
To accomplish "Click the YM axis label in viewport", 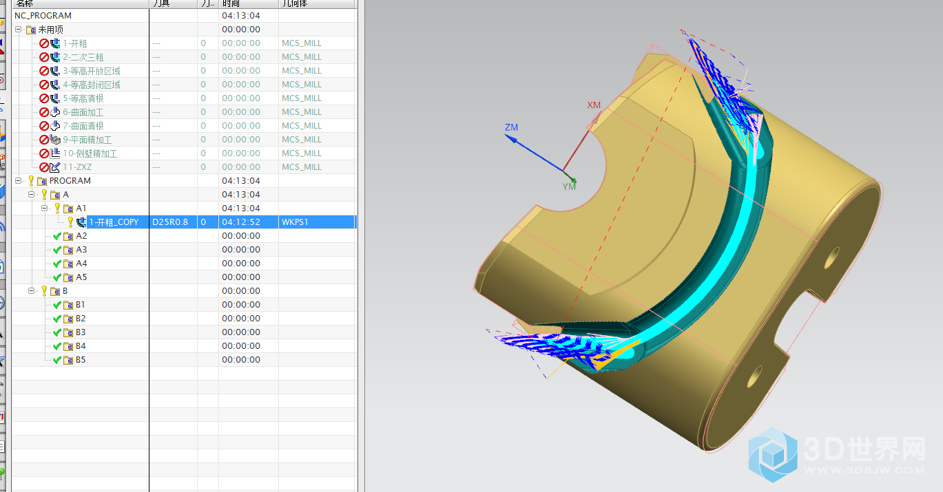I will [569, 186].
